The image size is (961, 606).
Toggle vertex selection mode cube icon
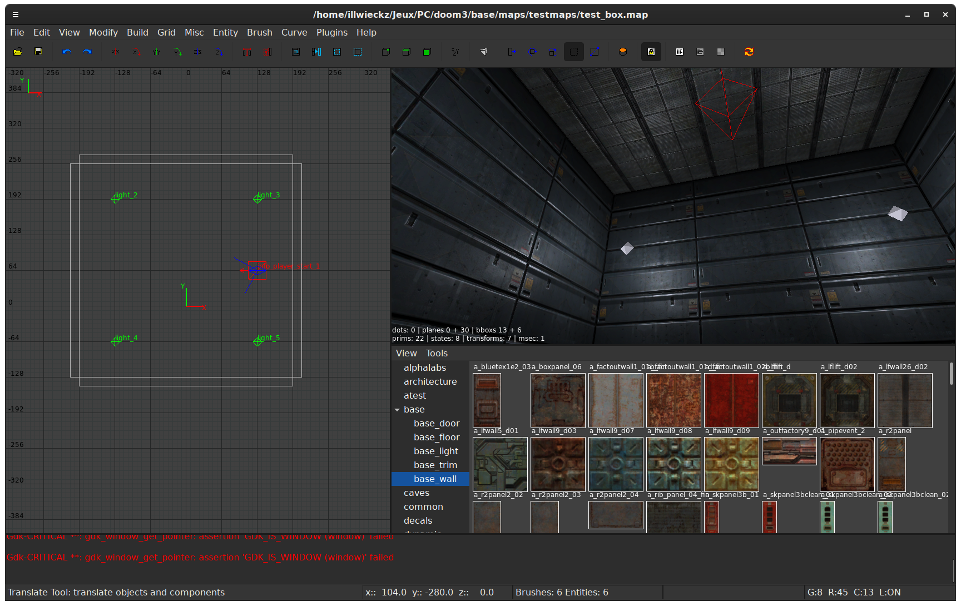386,52
